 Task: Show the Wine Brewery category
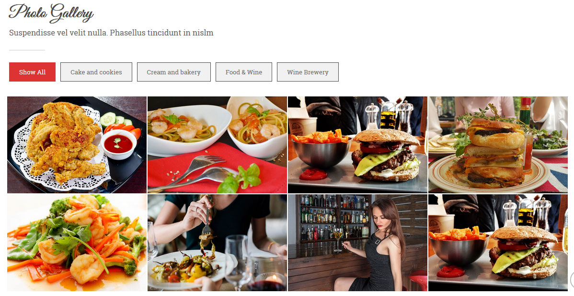pos(308,72)
